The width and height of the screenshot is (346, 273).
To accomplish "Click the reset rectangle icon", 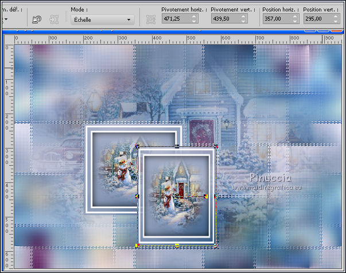I will [37, 19].
